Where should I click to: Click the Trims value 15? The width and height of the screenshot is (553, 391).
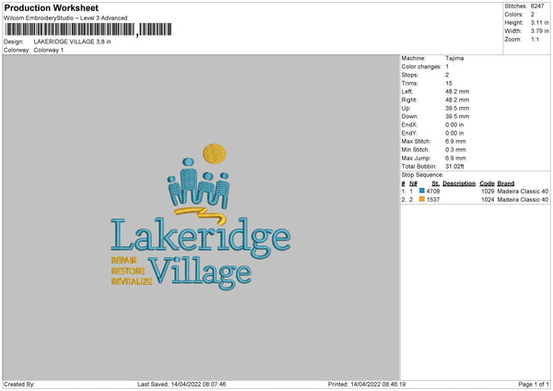(449, 83)
